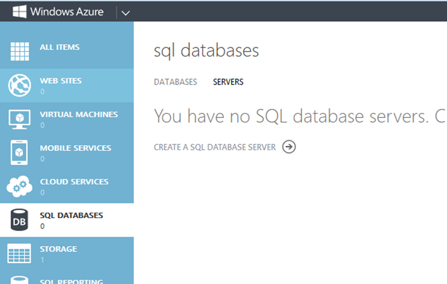Click the arrow circle icon to create server
The image size is (447, 284).
pos(289,147)
